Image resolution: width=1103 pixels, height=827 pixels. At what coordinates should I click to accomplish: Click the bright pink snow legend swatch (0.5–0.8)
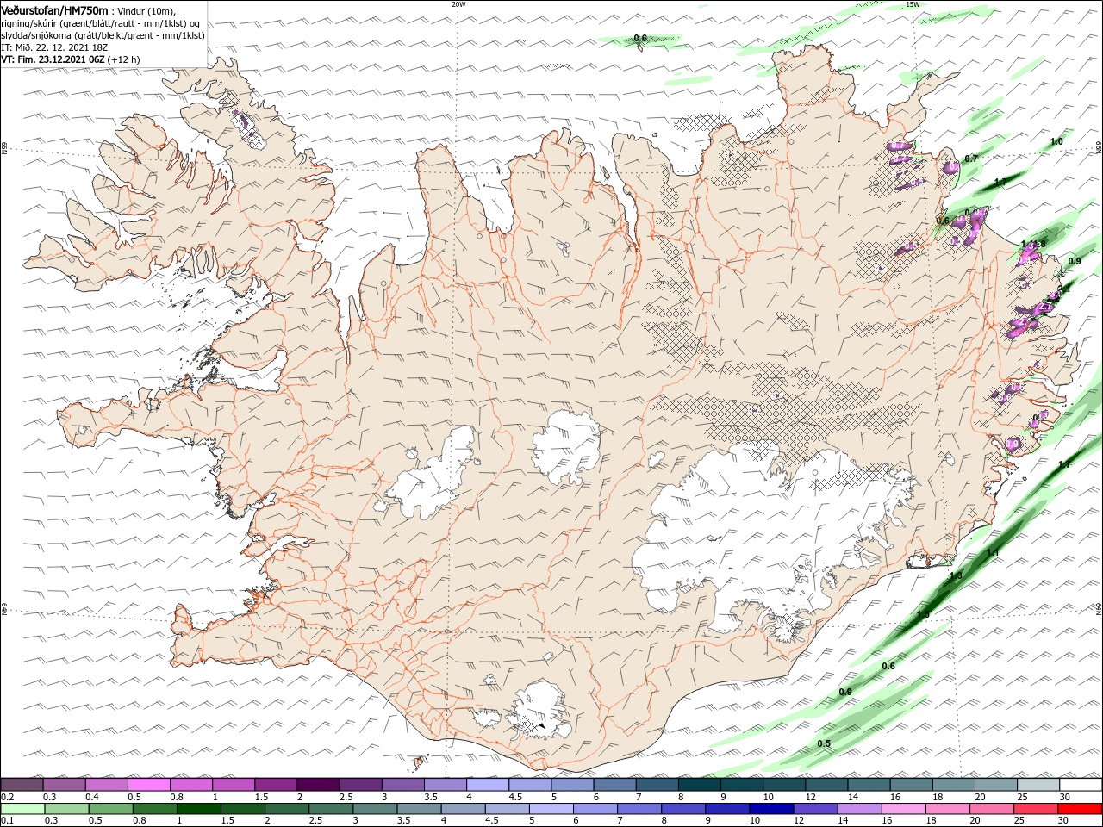point(148,785)
